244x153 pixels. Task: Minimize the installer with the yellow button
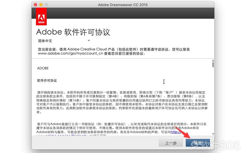(41, 5)
